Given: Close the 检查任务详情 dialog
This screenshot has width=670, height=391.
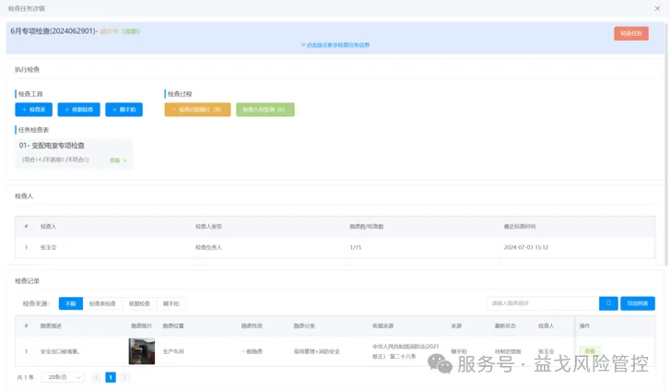Looking at the screenshot, I should pyautogui.click(x=655, y=7).
